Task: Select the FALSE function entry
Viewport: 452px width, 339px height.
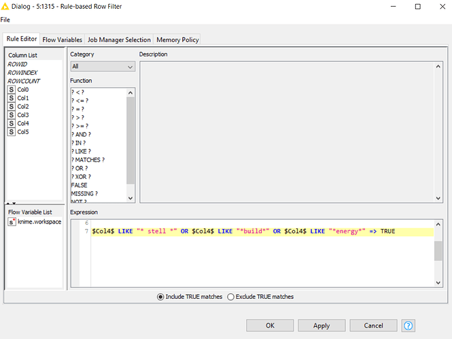Action: tap(79, 185)
